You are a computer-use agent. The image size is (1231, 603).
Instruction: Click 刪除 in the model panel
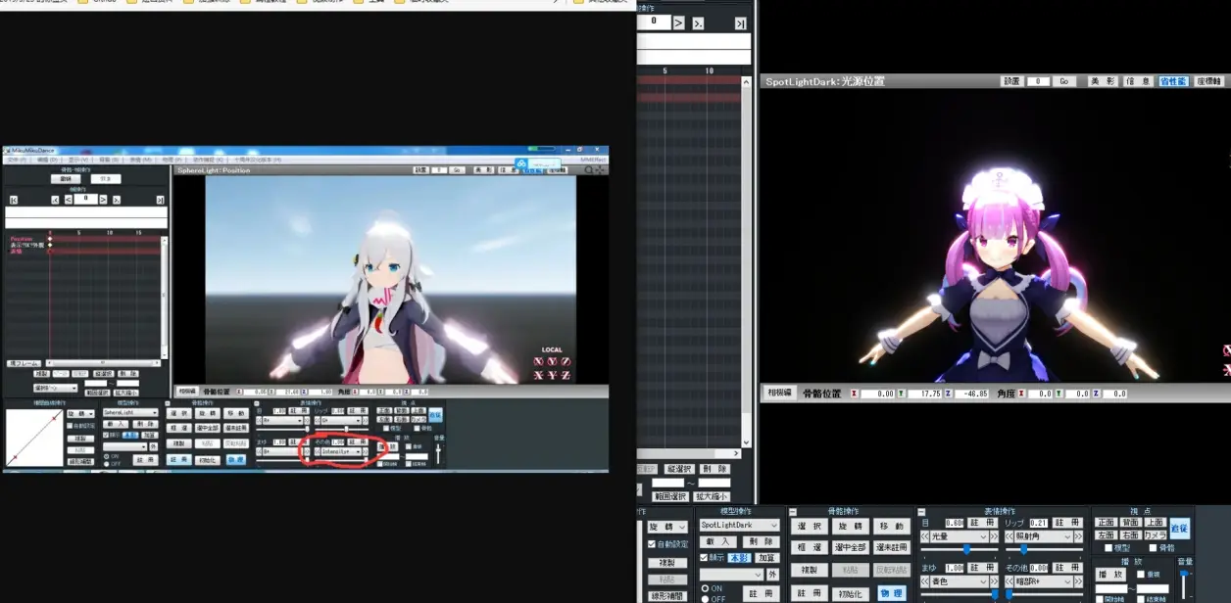pyautogui.click(x=762, y=541)
